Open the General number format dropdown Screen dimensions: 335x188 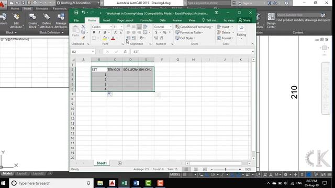point(171,27)
